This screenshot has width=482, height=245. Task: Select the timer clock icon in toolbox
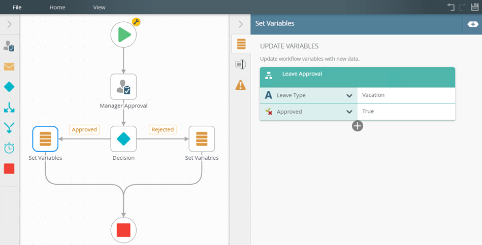(9, 148)
